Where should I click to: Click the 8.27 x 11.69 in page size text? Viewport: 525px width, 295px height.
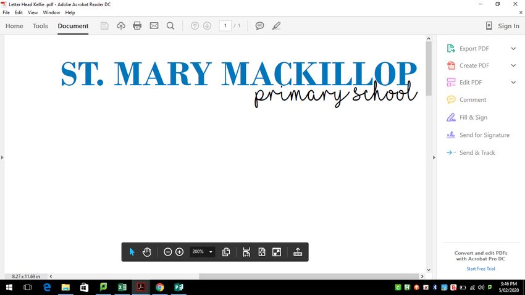click(26, 276)
